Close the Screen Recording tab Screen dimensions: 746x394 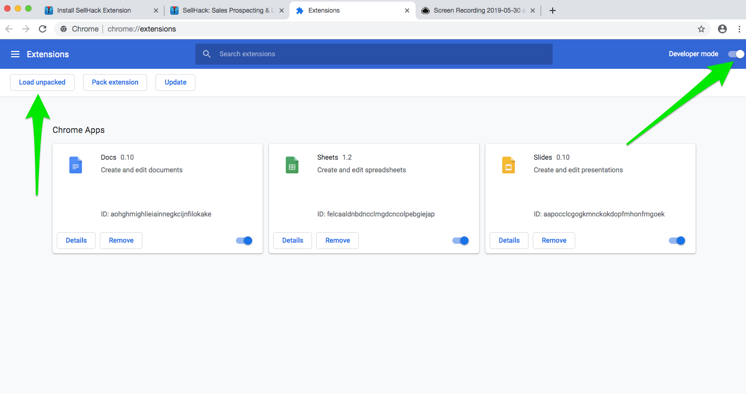533,11
